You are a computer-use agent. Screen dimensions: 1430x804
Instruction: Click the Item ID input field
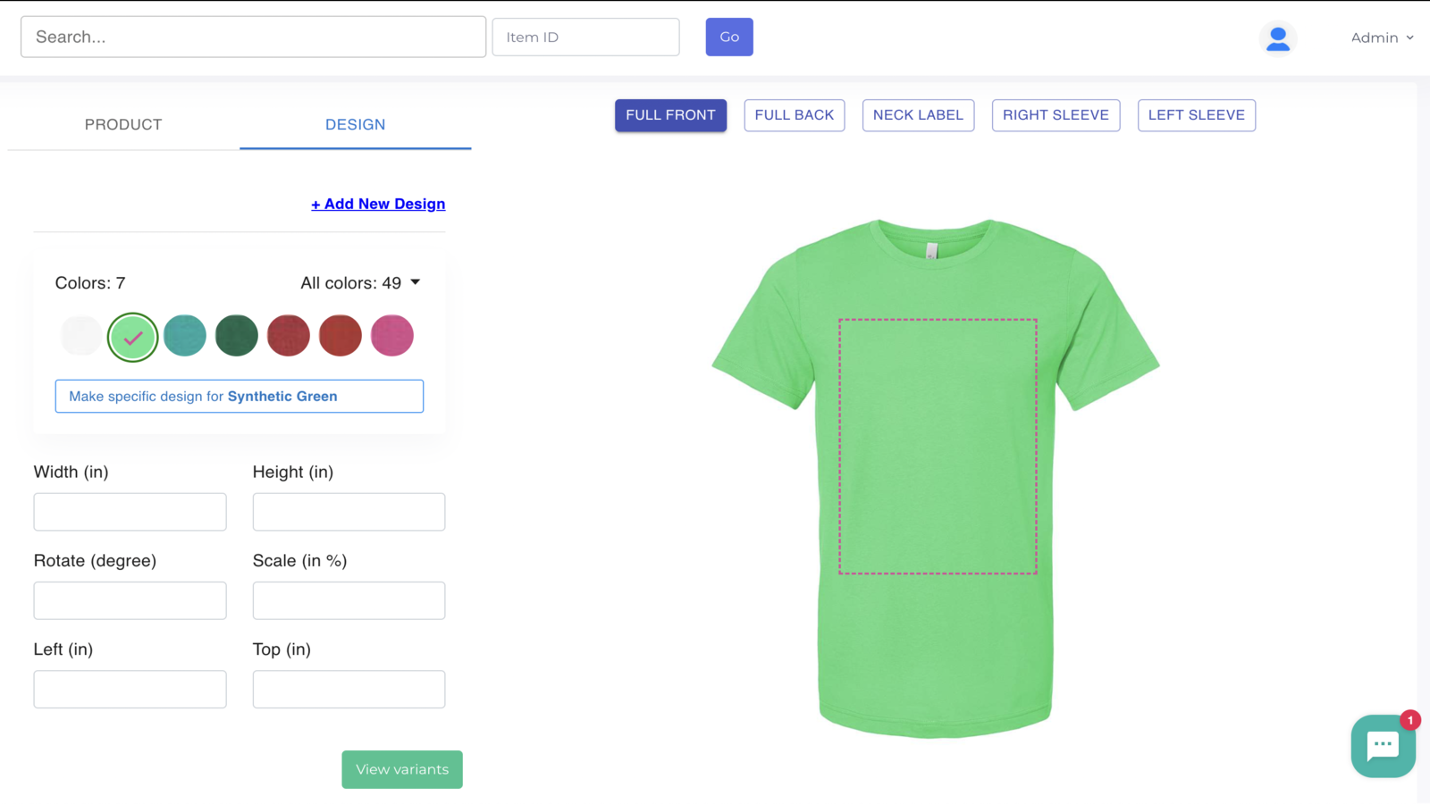tap(585, 38)
